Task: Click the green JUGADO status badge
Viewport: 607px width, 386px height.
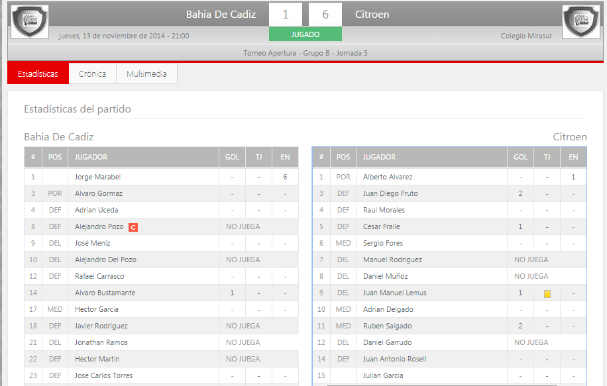Action: pos(305,34)
